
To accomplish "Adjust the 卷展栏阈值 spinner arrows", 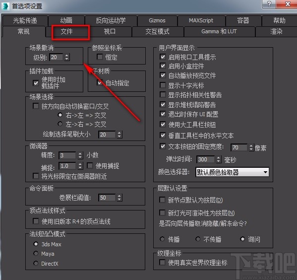I will pos(119,198).
